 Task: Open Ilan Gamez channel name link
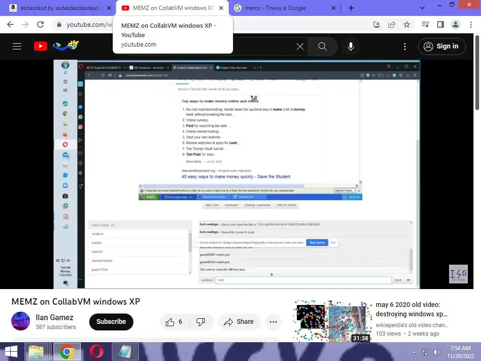click(54, 317)
